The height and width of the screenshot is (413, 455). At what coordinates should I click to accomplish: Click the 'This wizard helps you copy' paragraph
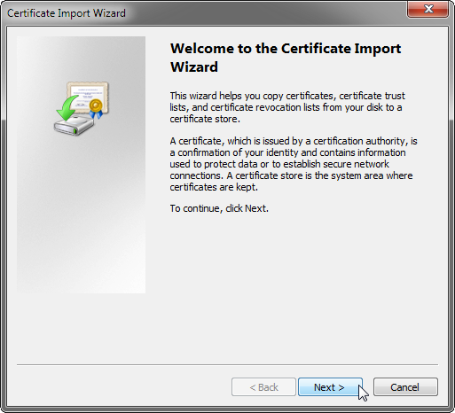point(287,107)
